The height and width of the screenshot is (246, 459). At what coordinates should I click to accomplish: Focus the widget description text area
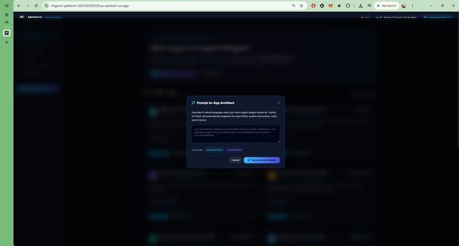[x=235, y=134]
